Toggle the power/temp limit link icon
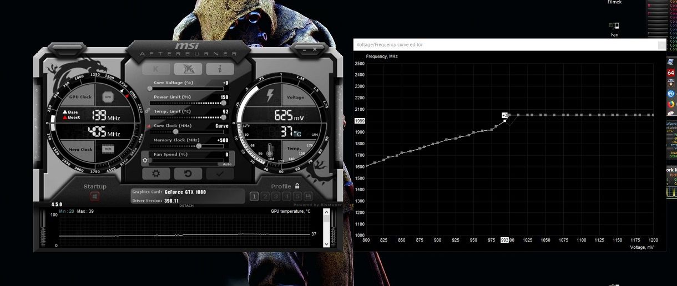The image size is (677, 286). tap(148, 110)
